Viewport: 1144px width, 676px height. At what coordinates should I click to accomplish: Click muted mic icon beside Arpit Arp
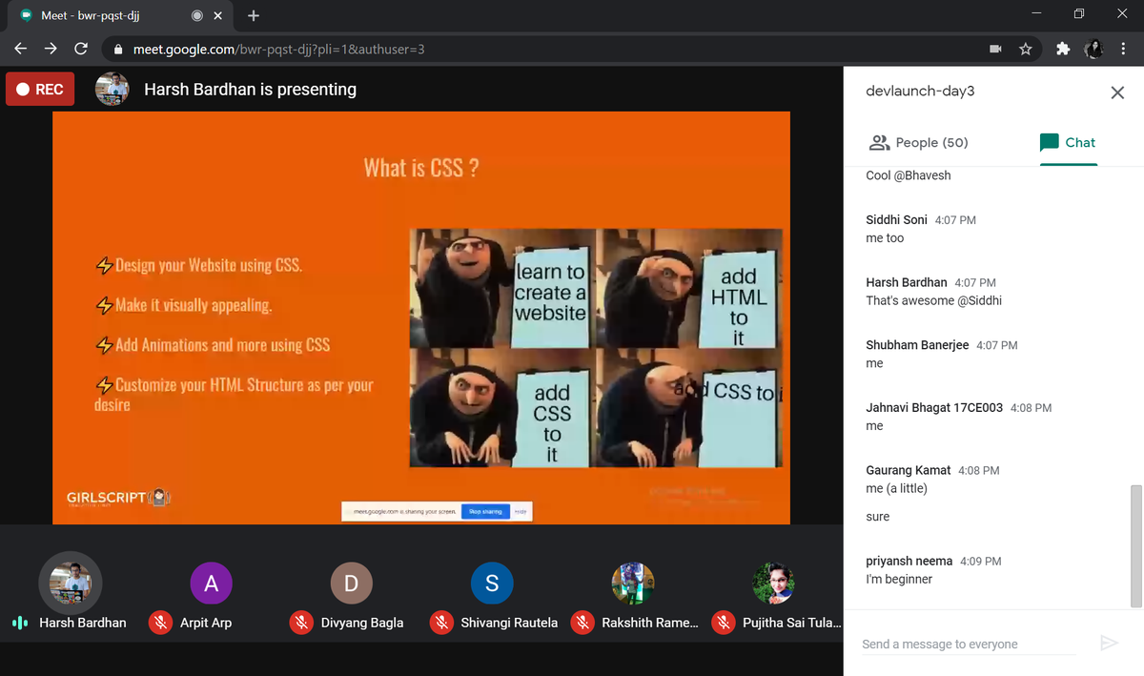[x=160, y=623]
